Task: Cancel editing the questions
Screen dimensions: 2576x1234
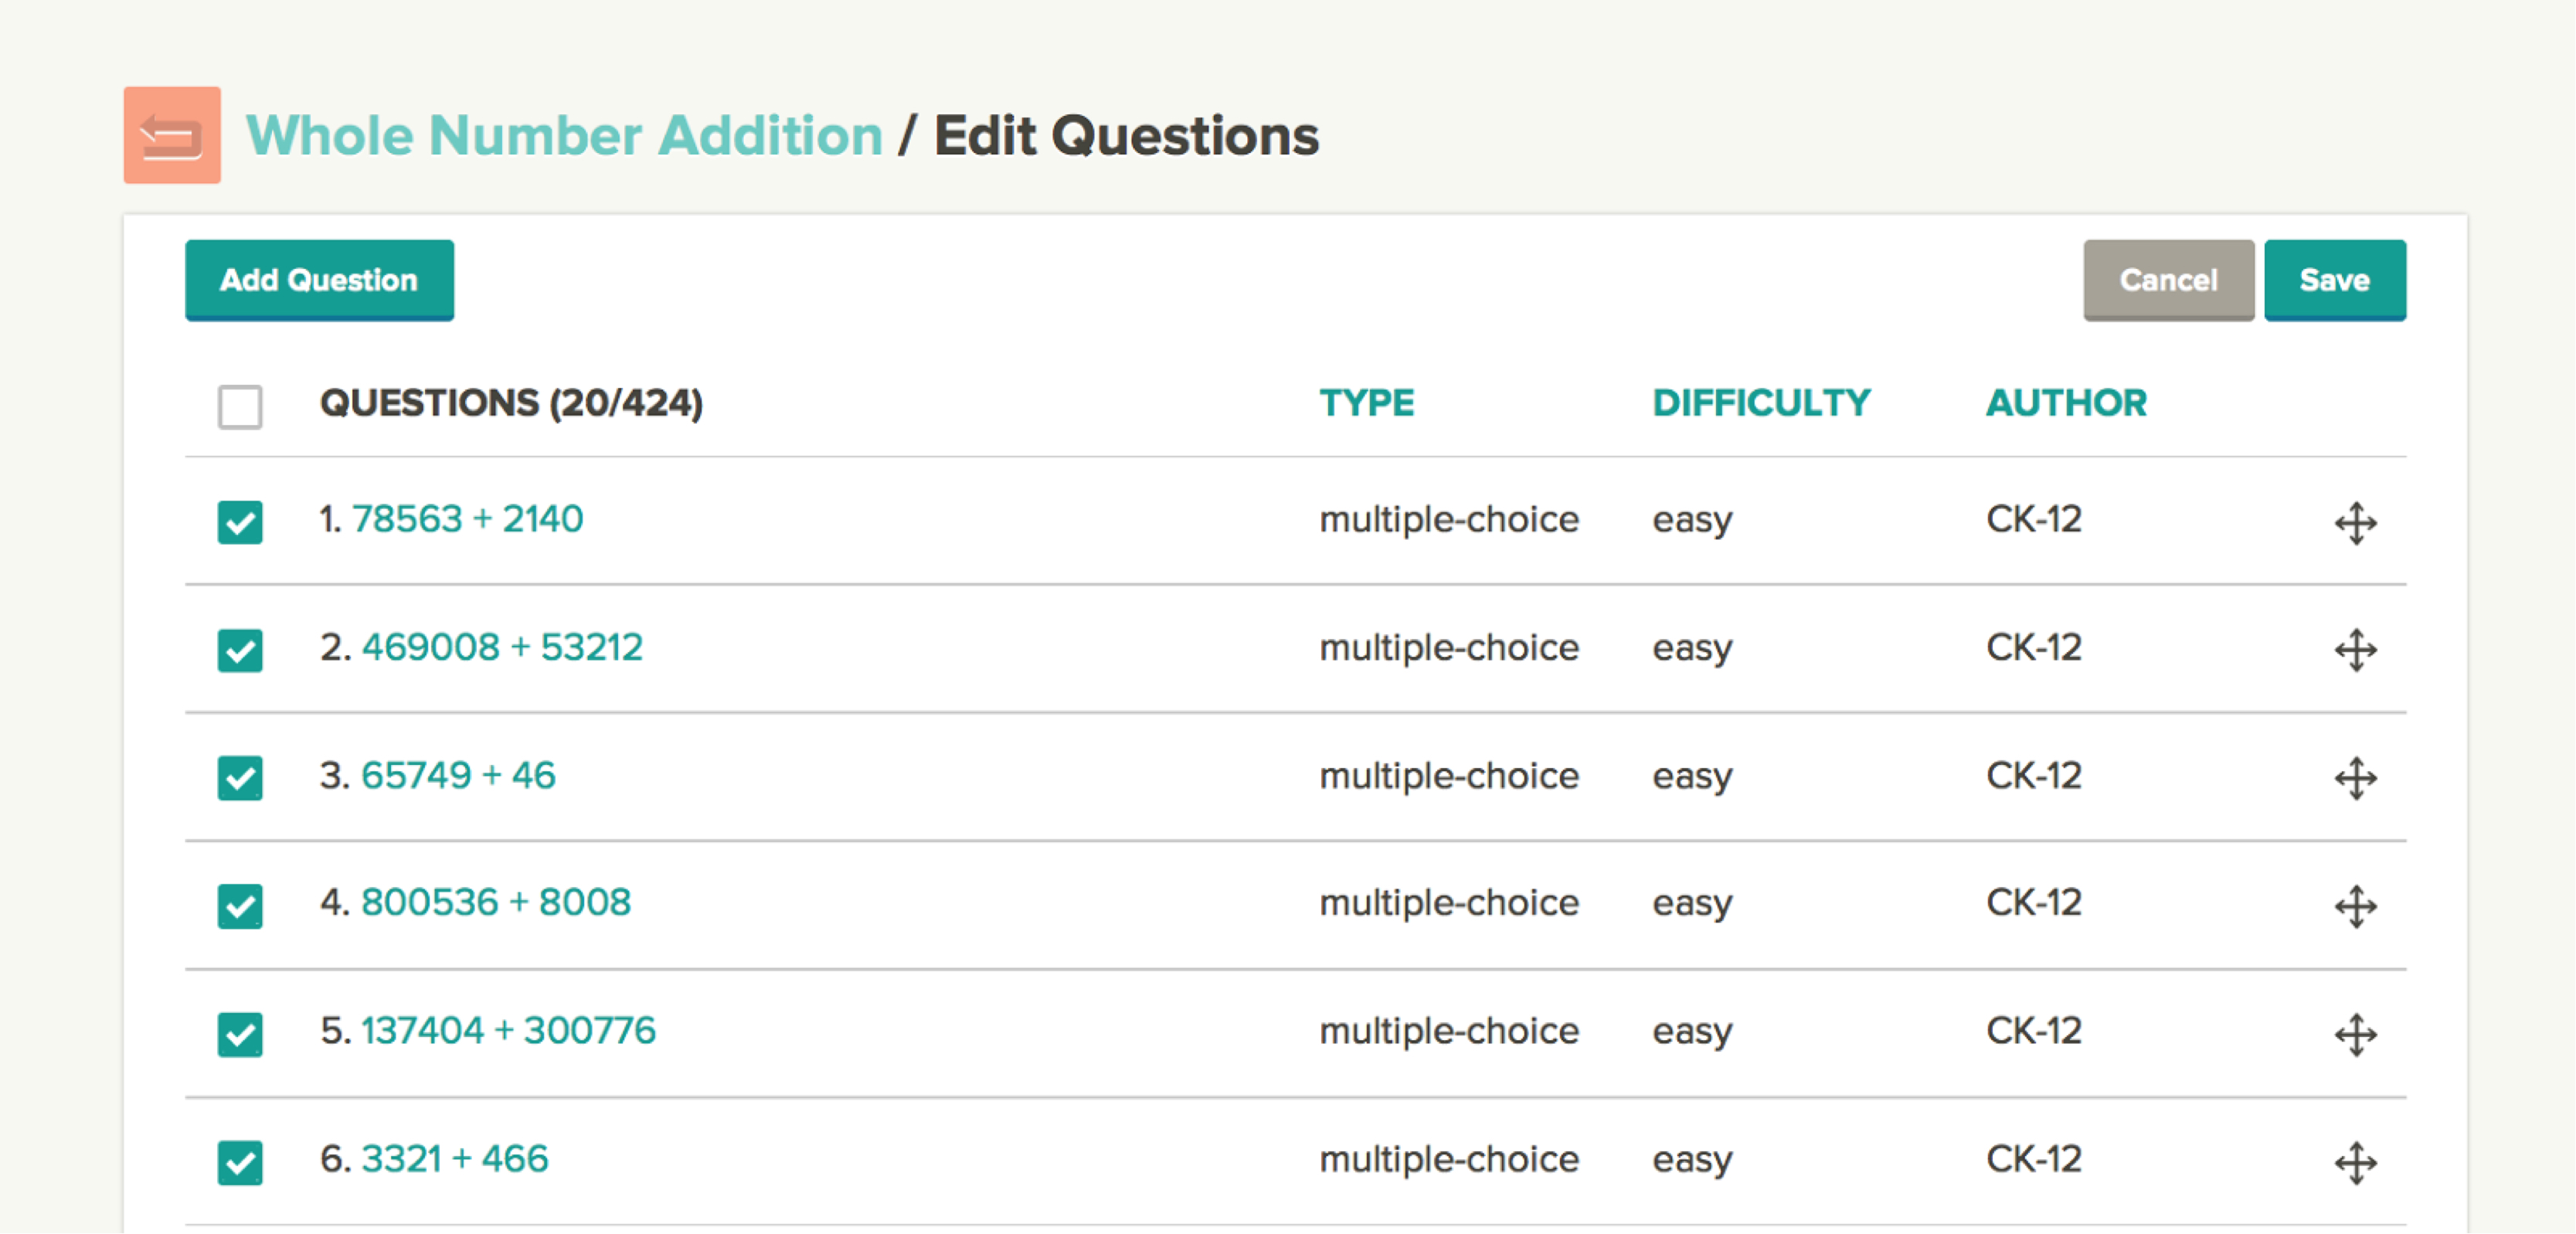Action: coord(2168,280)
